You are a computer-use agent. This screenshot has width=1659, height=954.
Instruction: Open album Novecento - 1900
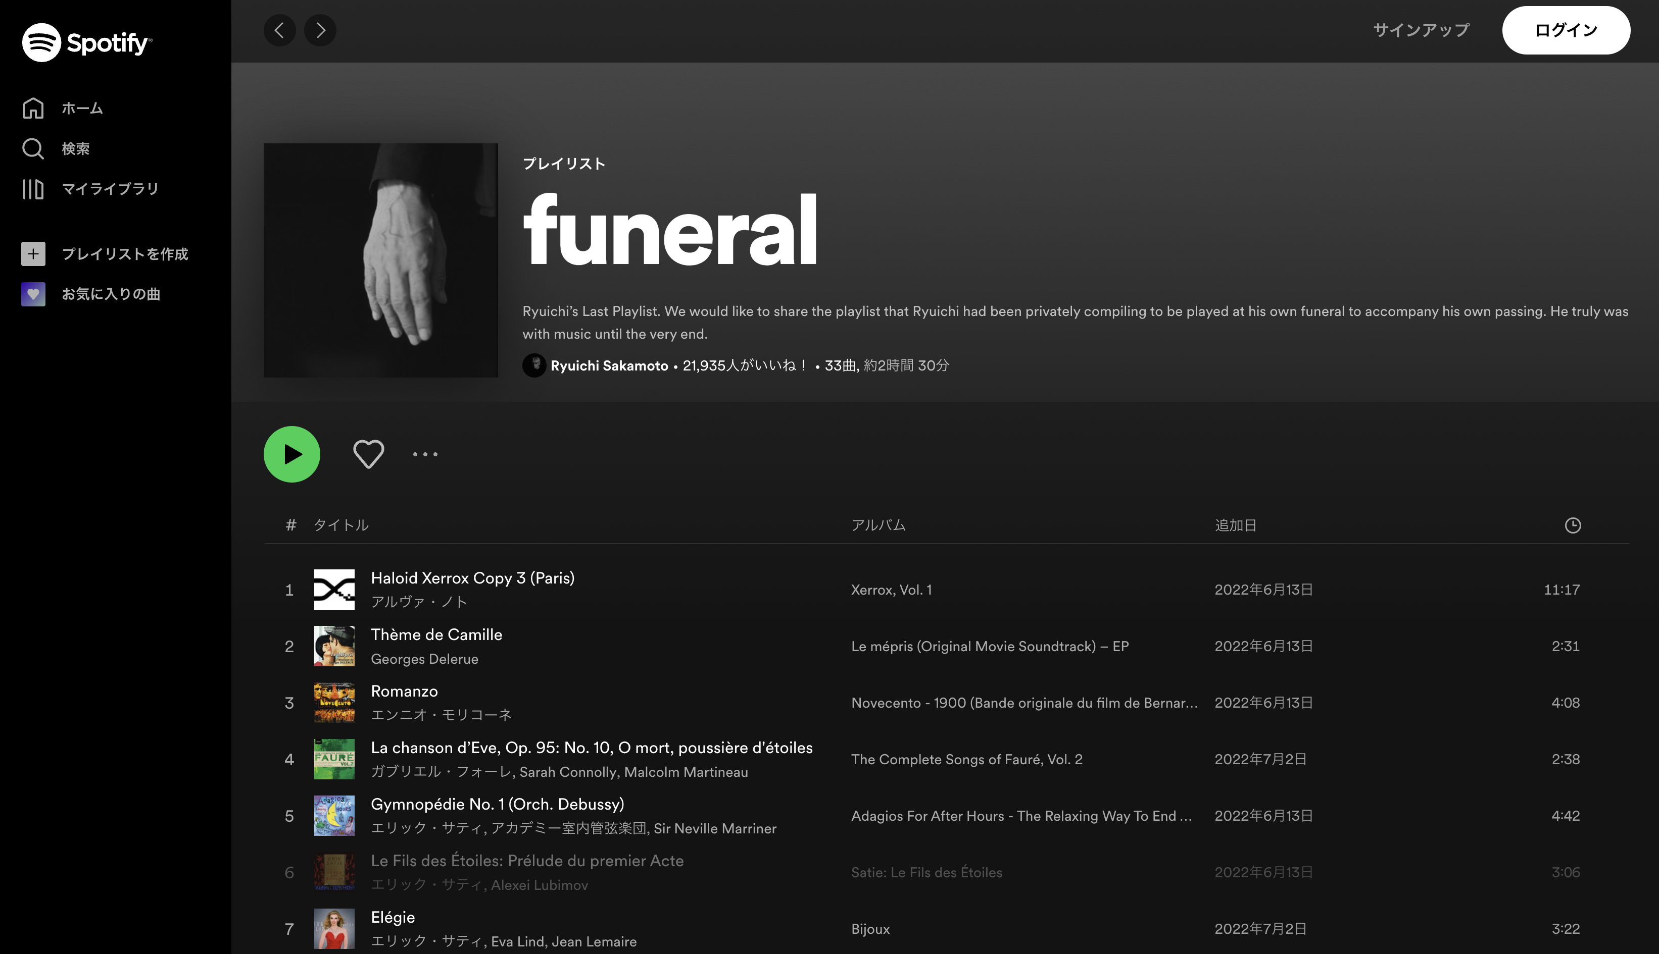1024,703
